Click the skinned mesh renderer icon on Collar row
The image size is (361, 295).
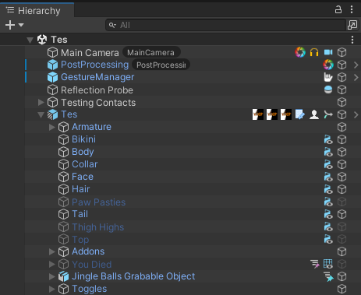tap(328, 164)
